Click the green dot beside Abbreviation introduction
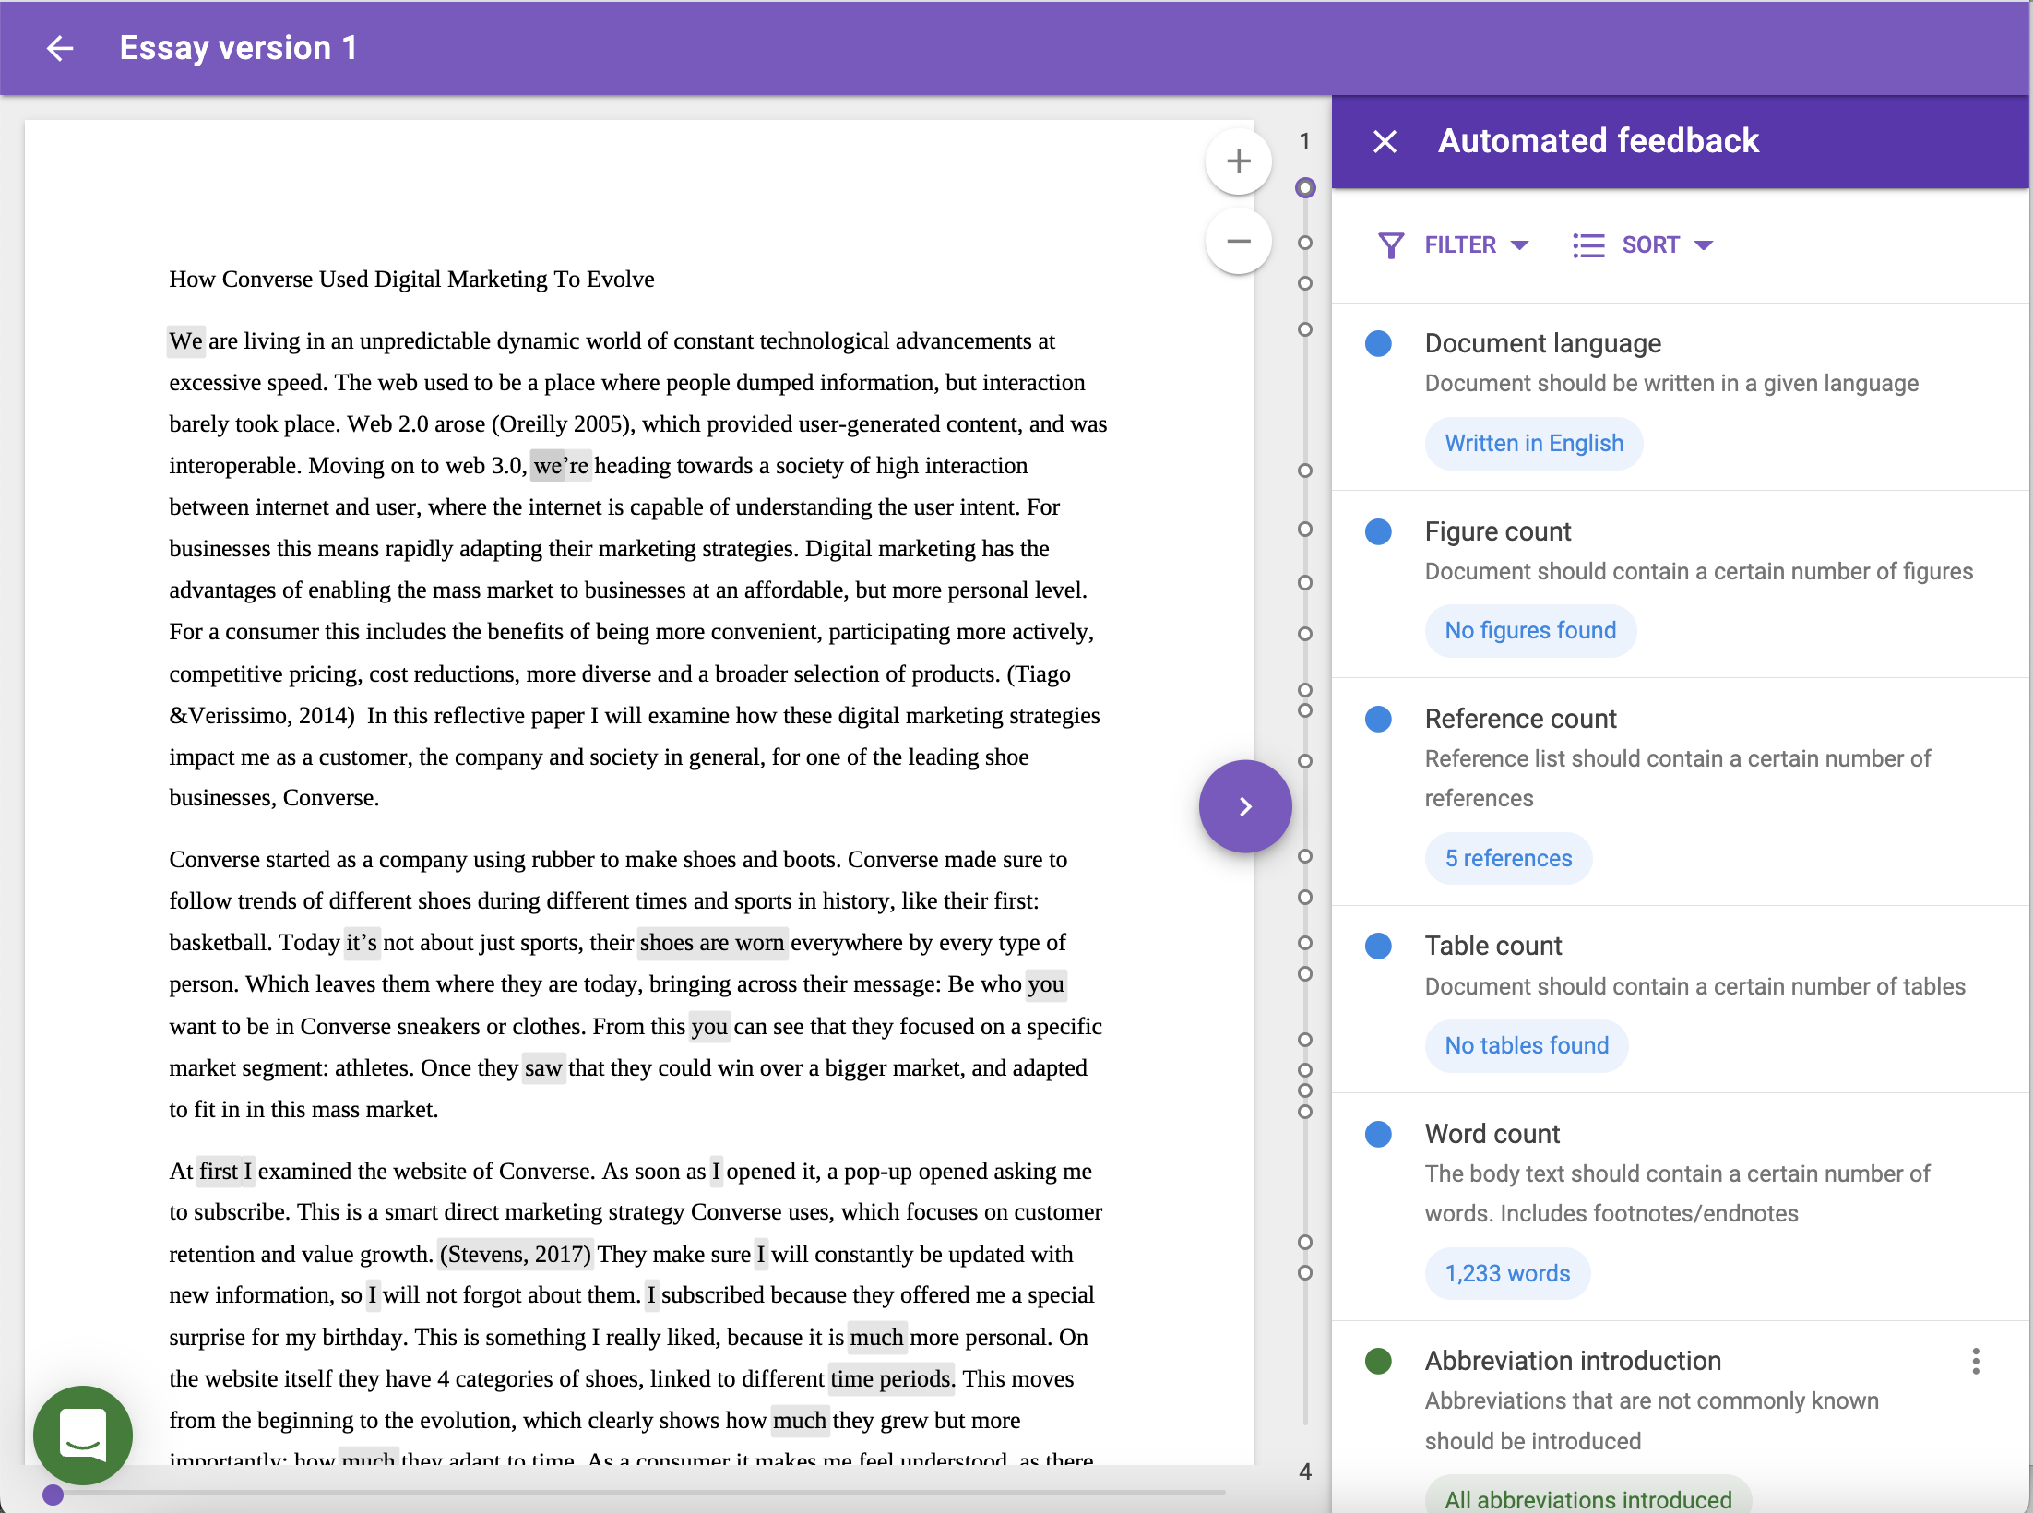This screenshot has height=1513, width=2033. (x=1378, y=1362)
